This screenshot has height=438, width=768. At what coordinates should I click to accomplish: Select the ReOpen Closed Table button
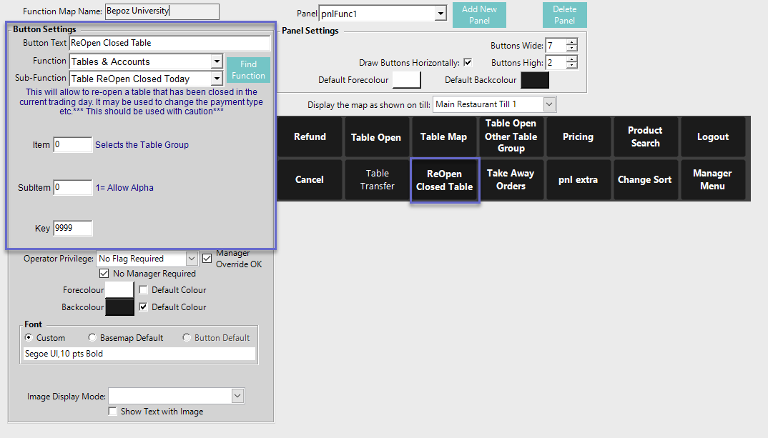point(444,180)
